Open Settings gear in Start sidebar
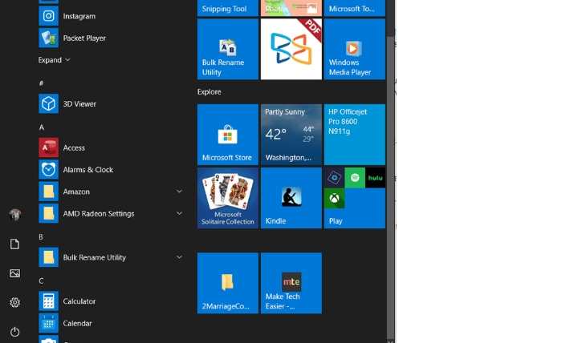The width and height of the screenshot is (578, 343). 14,302
